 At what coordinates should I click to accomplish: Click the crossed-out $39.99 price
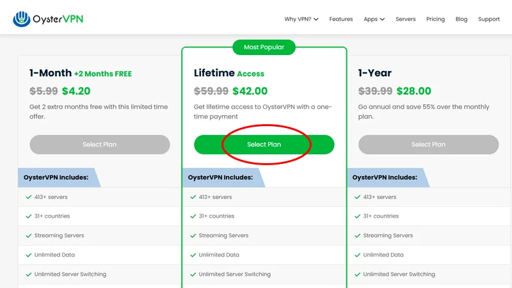[375, 91]
